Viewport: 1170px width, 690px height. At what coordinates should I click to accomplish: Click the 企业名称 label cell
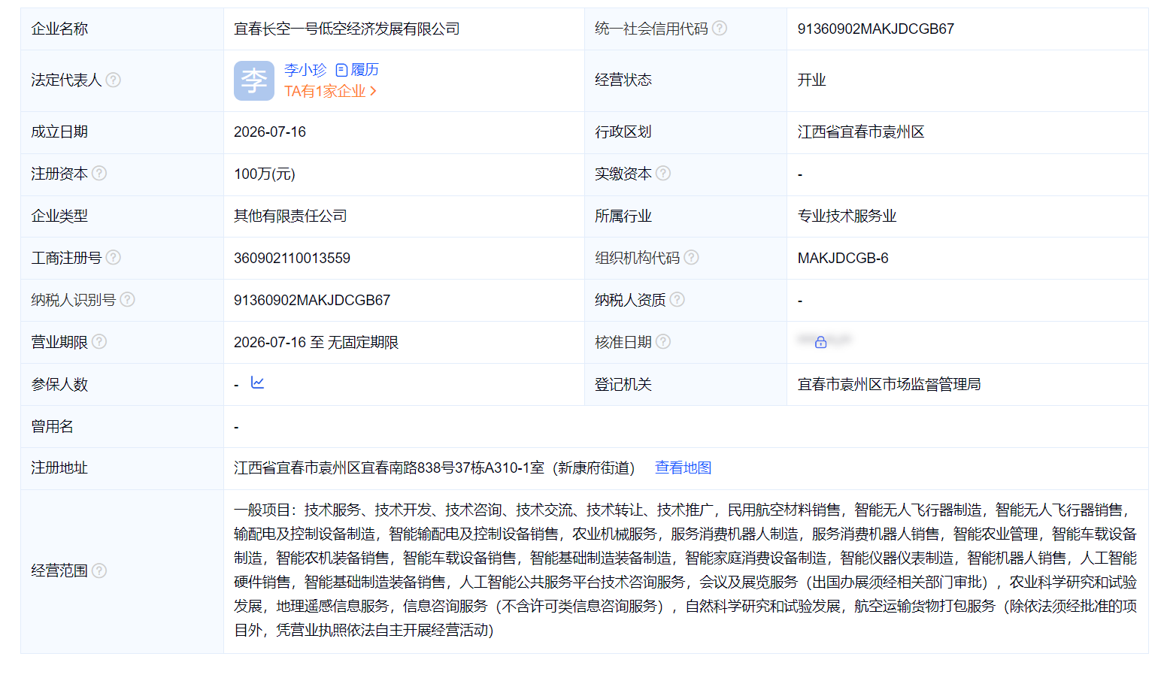coord(122,29)
